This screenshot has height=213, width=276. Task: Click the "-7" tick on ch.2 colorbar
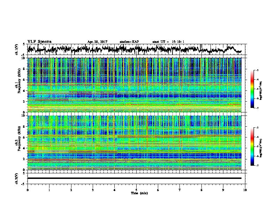point(257,165)
